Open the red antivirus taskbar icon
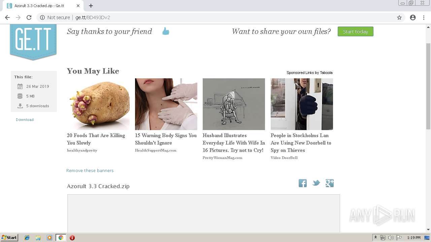This screenshot has height=242, width=431. pyautogui.click(x=72, y=238)
